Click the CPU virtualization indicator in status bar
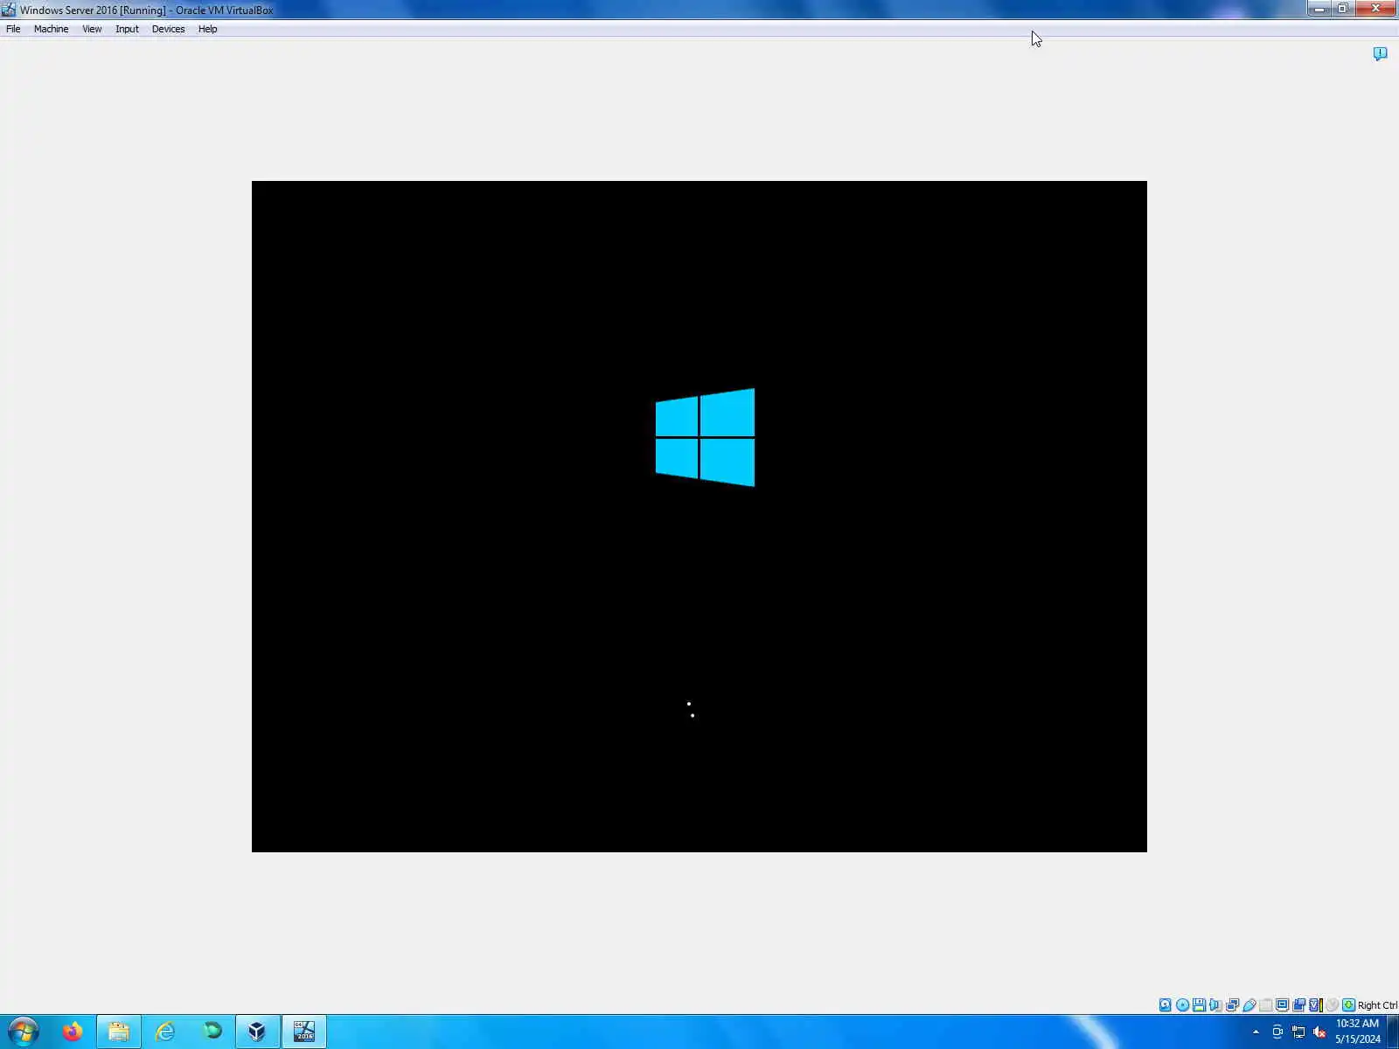1399x1049 pixels. coord(1316,1005)
